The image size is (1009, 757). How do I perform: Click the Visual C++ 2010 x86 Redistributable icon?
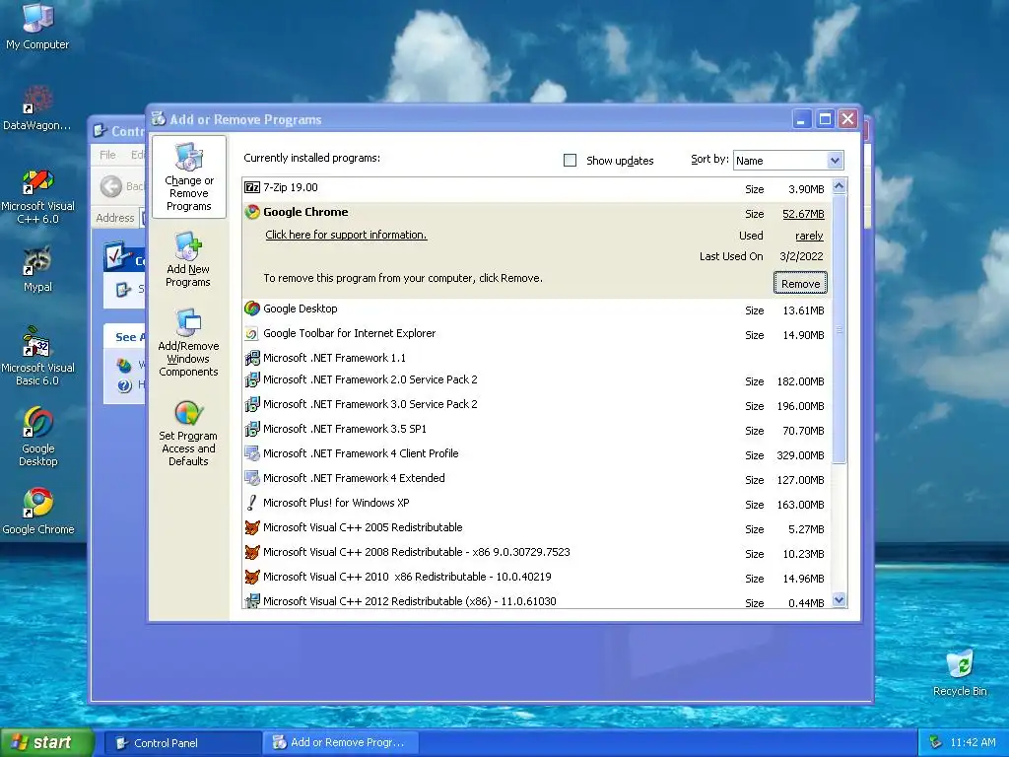pos(252,577)
